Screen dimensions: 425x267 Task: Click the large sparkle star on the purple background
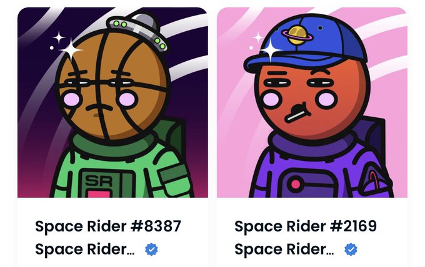[x=71, y=50]
